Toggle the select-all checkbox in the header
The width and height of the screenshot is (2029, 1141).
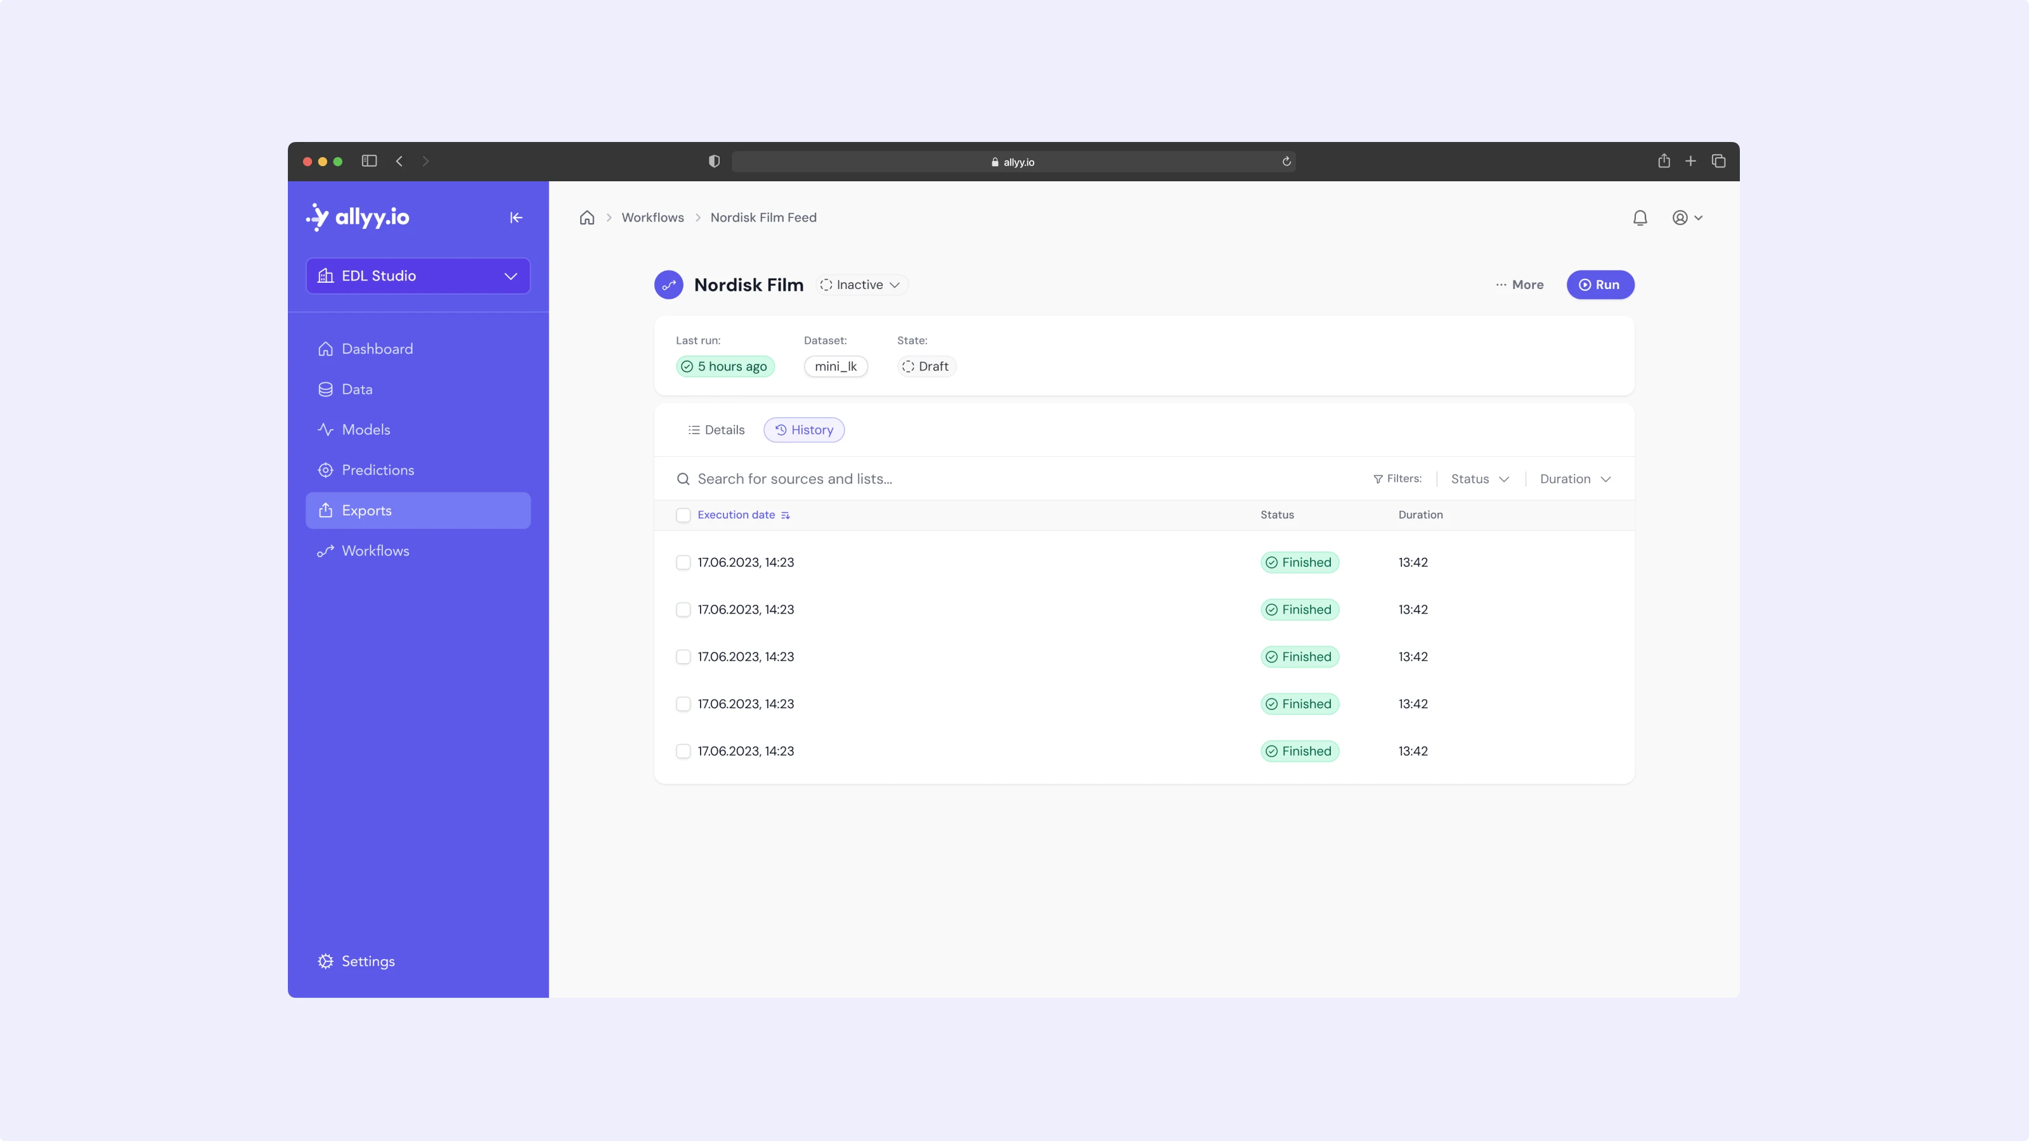[x=683, y=515]
